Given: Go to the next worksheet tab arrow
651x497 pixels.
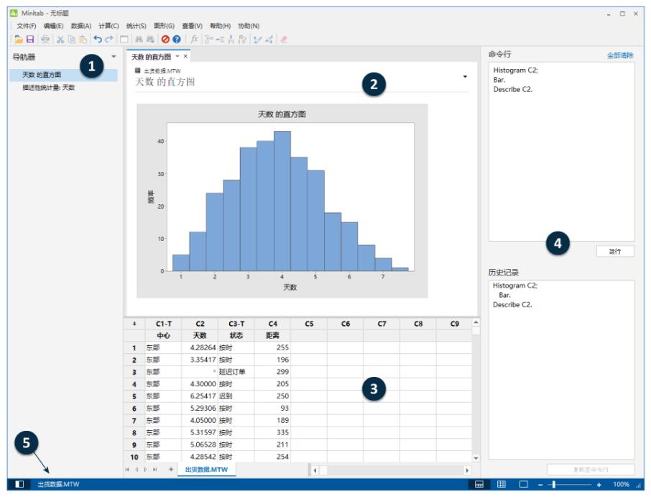Looking at the screenshot, I should click(x=145, y=470).
